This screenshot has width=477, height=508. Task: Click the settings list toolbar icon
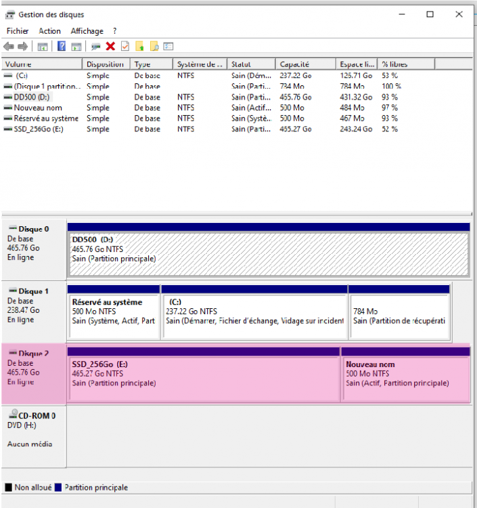[168, 46]
